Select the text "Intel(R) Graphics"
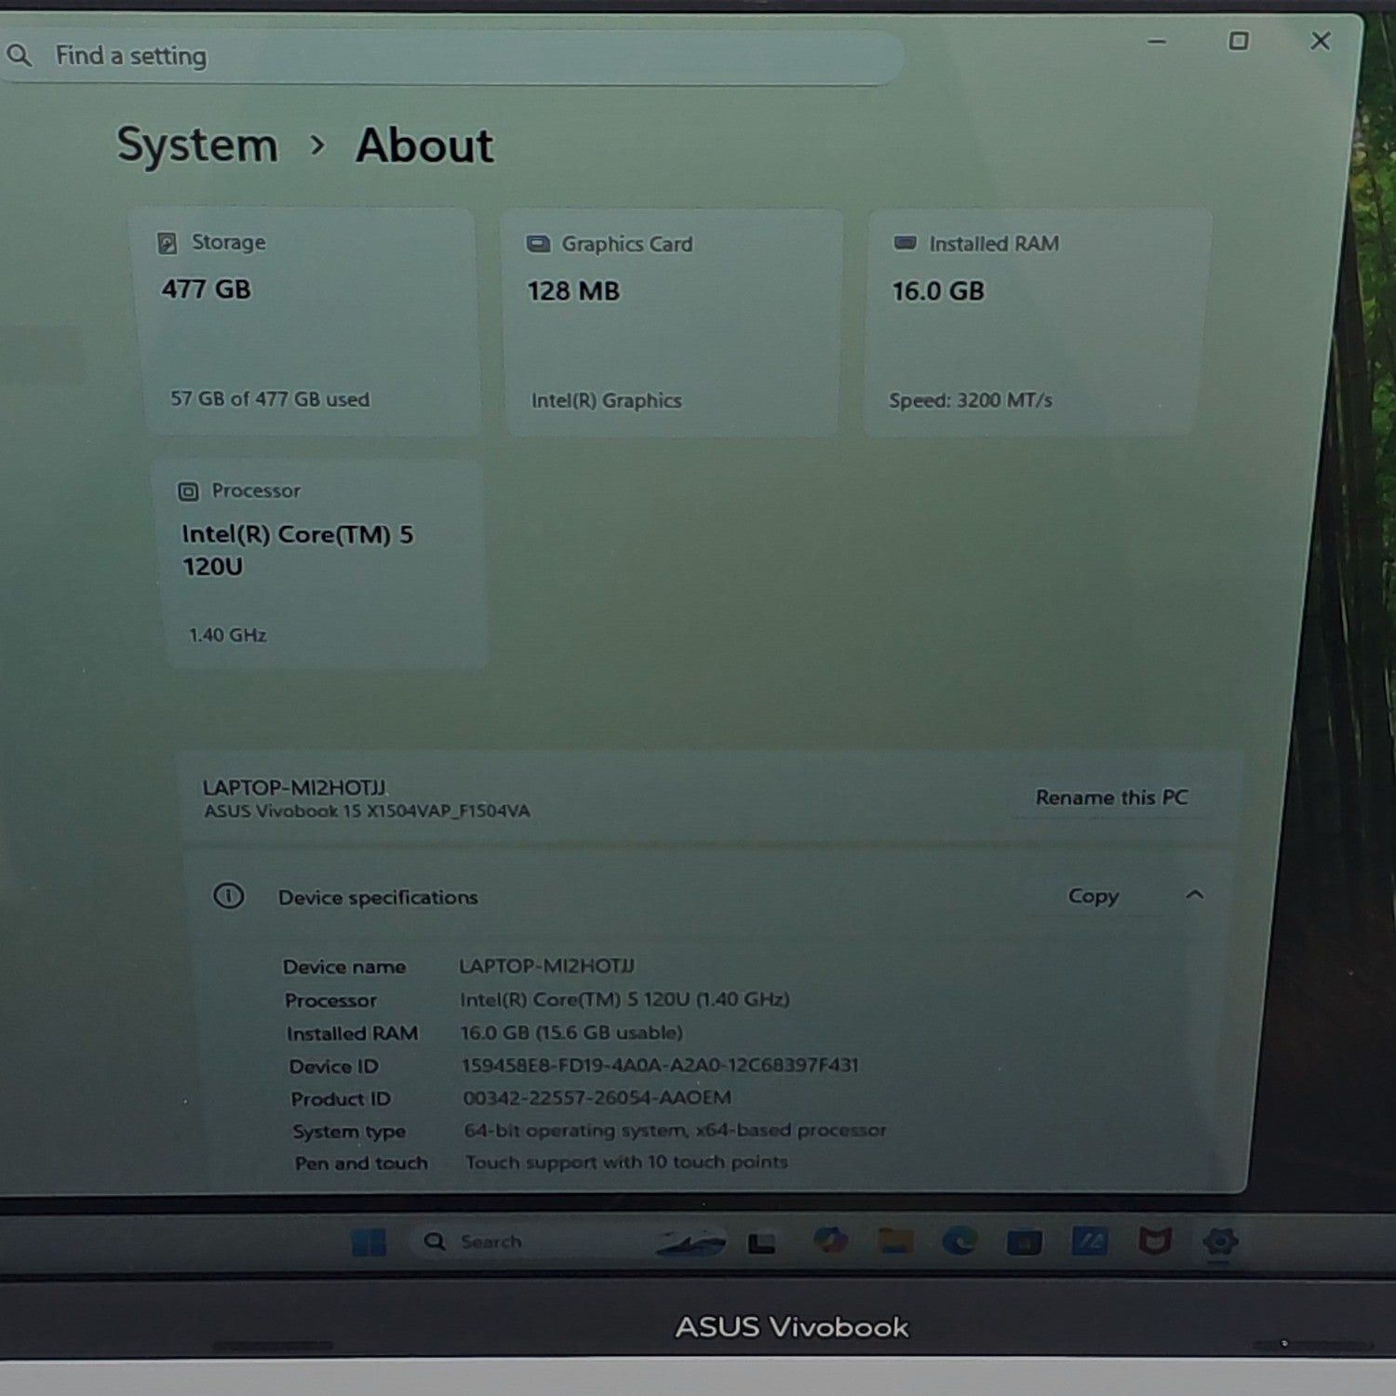Viewport: 1396px width, 1396px height. click(x=607, y=401)
